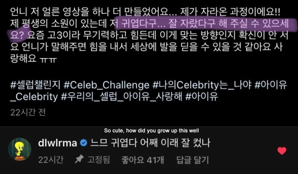This screenshot has width=298, height=174.
Task: Click the caption's first line starting 언니 저 얼른
Action: click(145, 12)
